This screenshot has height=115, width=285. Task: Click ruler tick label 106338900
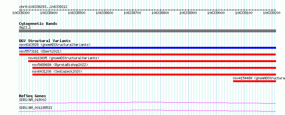[x=188, y=13]
